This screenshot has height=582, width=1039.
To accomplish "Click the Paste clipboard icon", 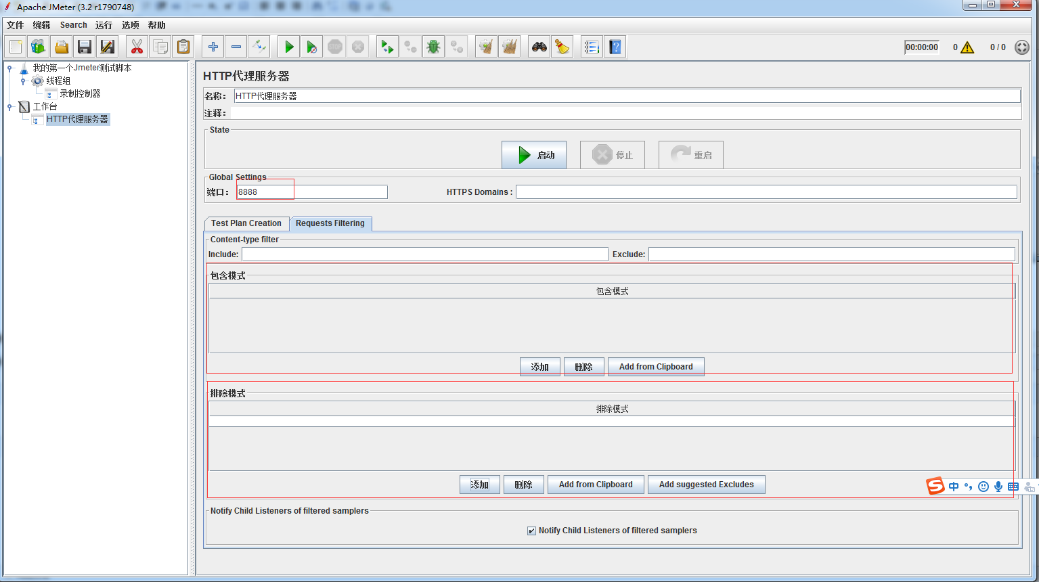I will point(183,47).
